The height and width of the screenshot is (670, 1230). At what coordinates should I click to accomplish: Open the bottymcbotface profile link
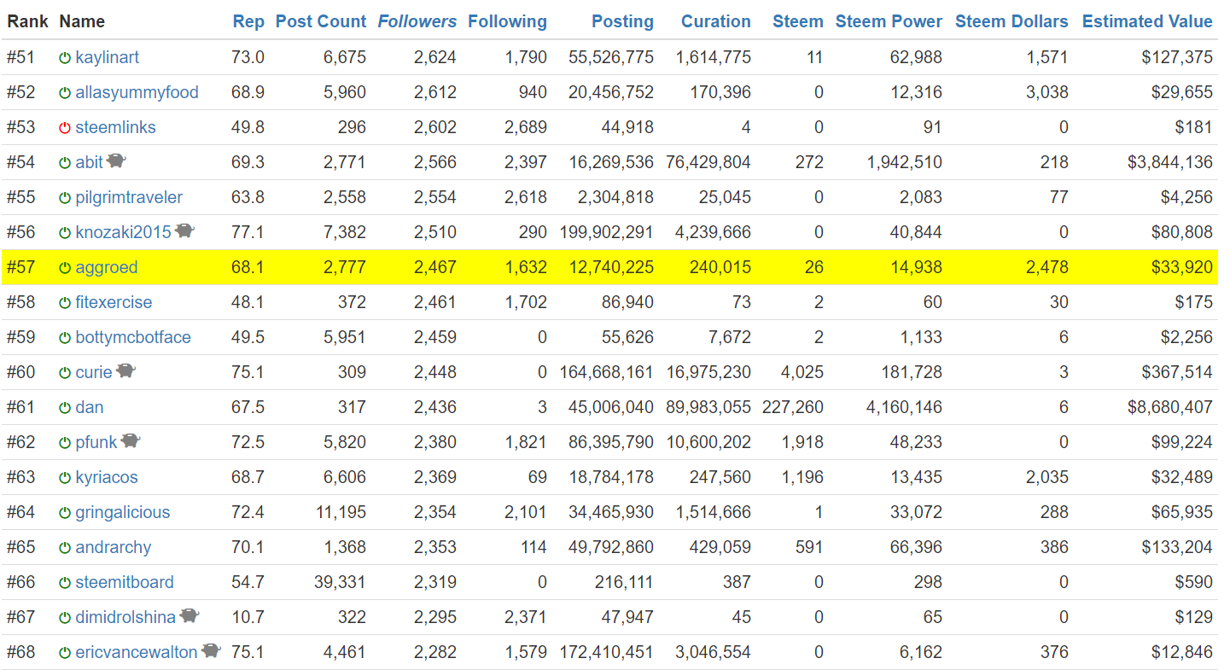point(132,337)
